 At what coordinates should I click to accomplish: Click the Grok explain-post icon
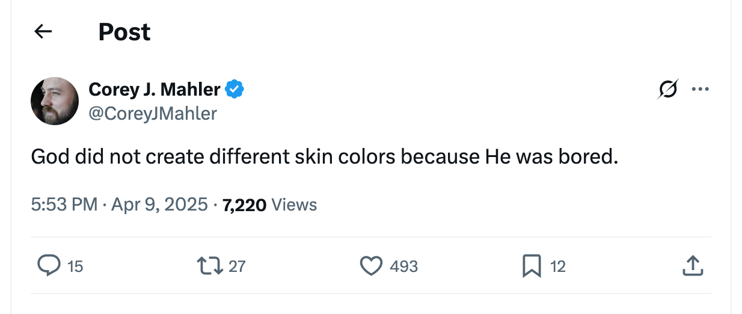[669, 90]
